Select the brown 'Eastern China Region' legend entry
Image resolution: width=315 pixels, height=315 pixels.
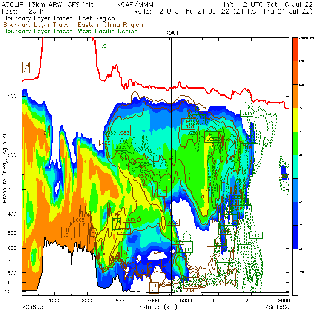point(110,25)
